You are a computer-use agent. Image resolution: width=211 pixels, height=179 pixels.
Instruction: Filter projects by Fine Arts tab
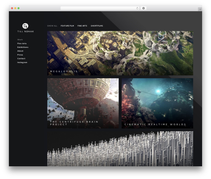[x=82, y=26]
